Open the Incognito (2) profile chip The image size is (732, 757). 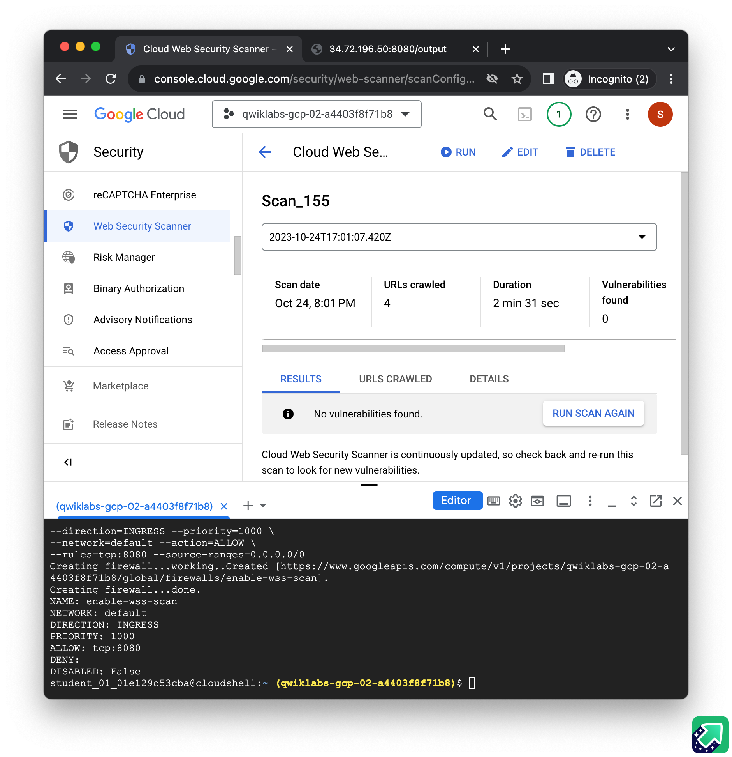[x=610, y=79]
